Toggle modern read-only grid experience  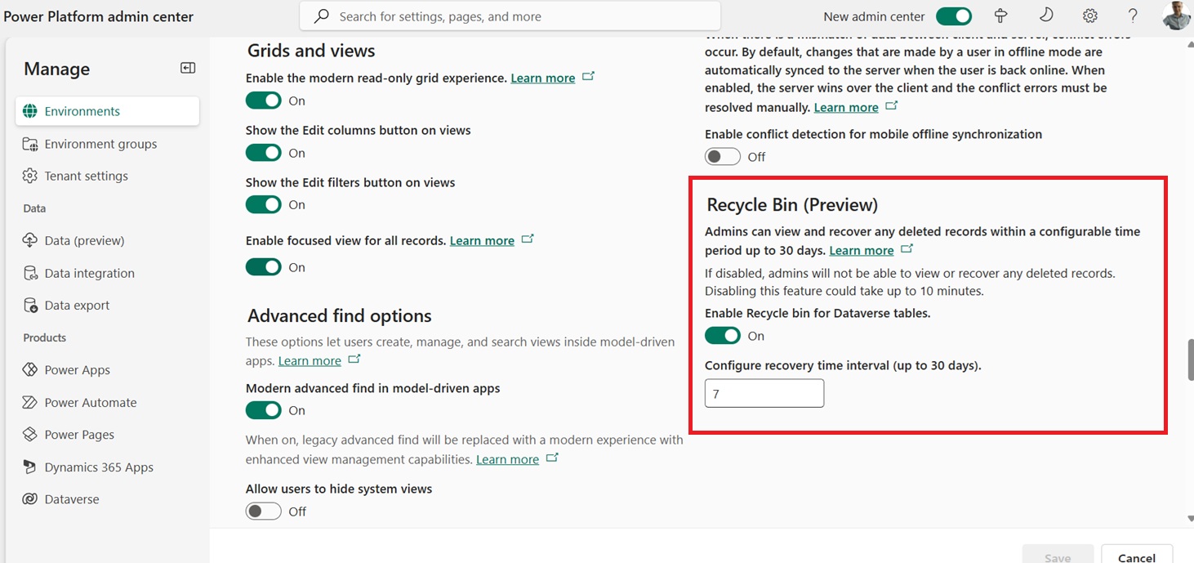[264, 101]
